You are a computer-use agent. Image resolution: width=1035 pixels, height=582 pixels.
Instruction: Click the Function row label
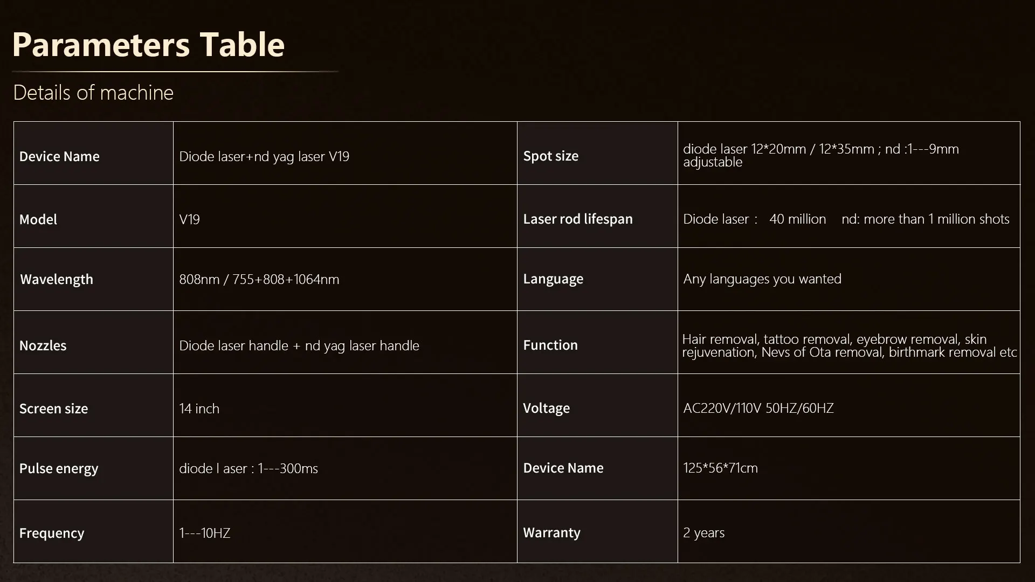point(550,345)
